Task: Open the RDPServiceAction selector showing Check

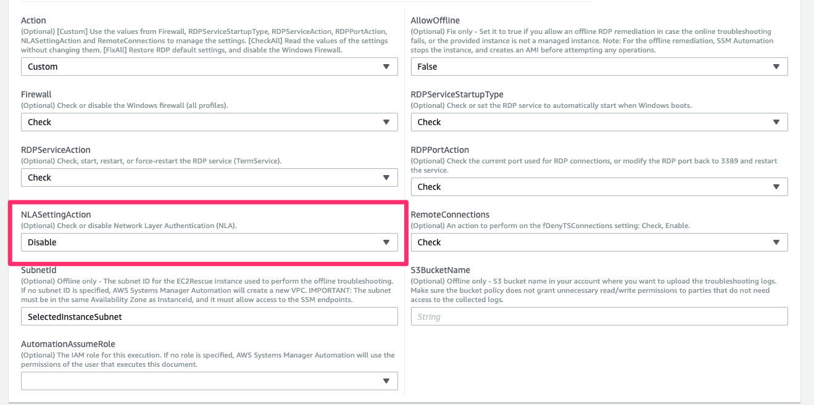Action: pos(210,178)
